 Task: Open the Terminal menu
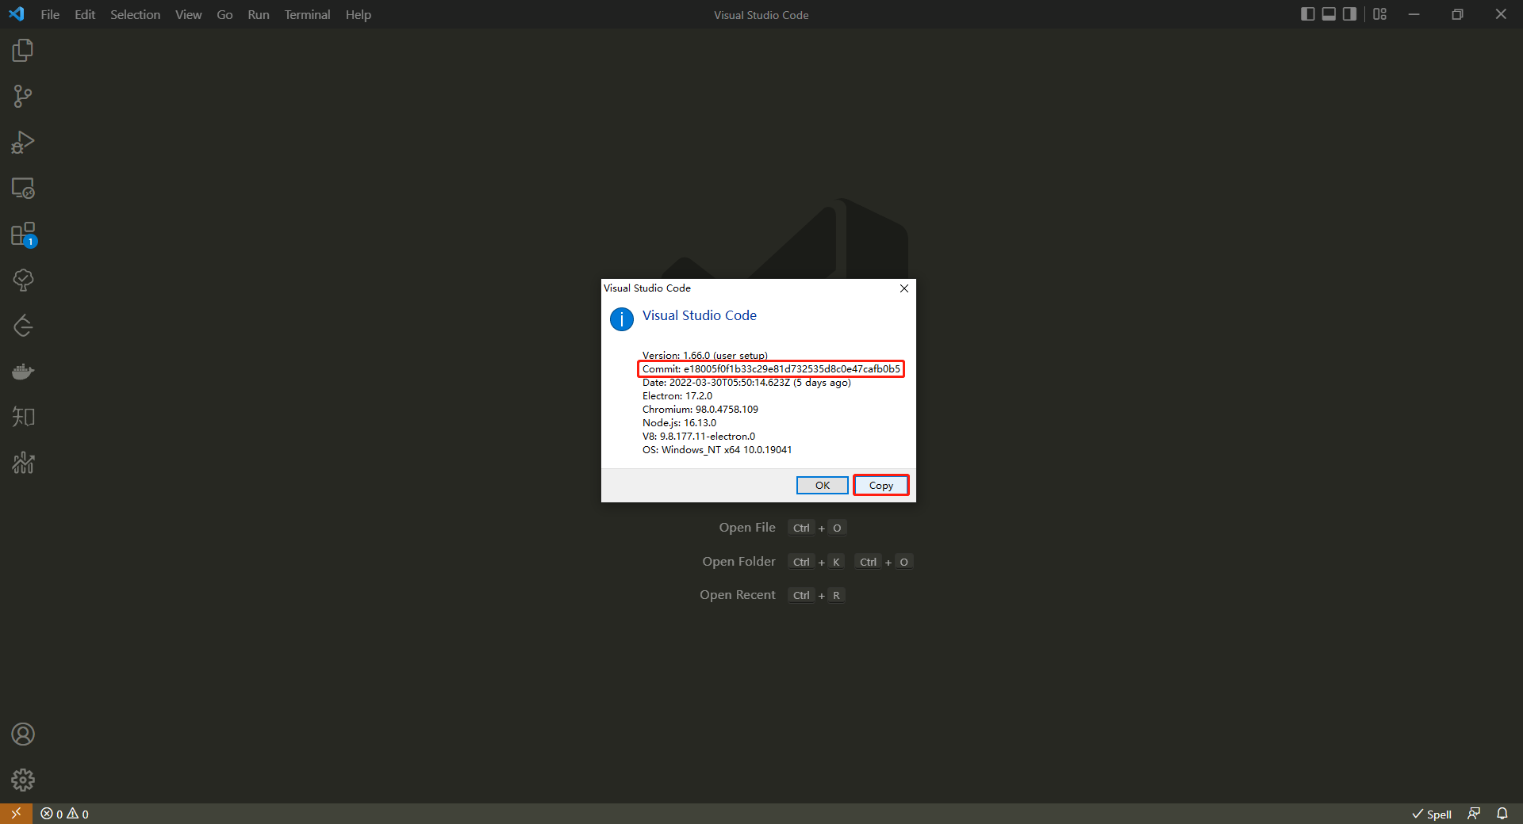[306, 14]
